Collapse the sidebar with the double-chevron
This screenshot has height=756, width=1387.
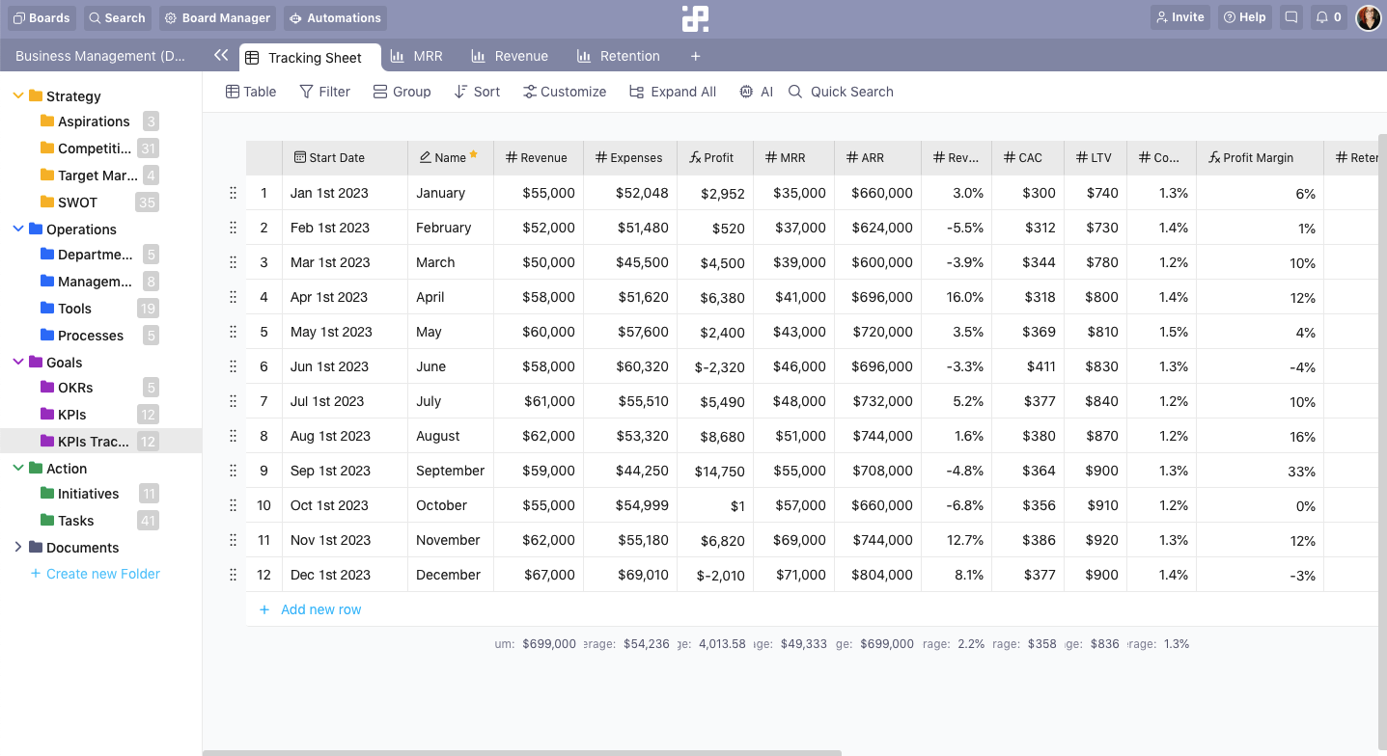coord(221,55)
